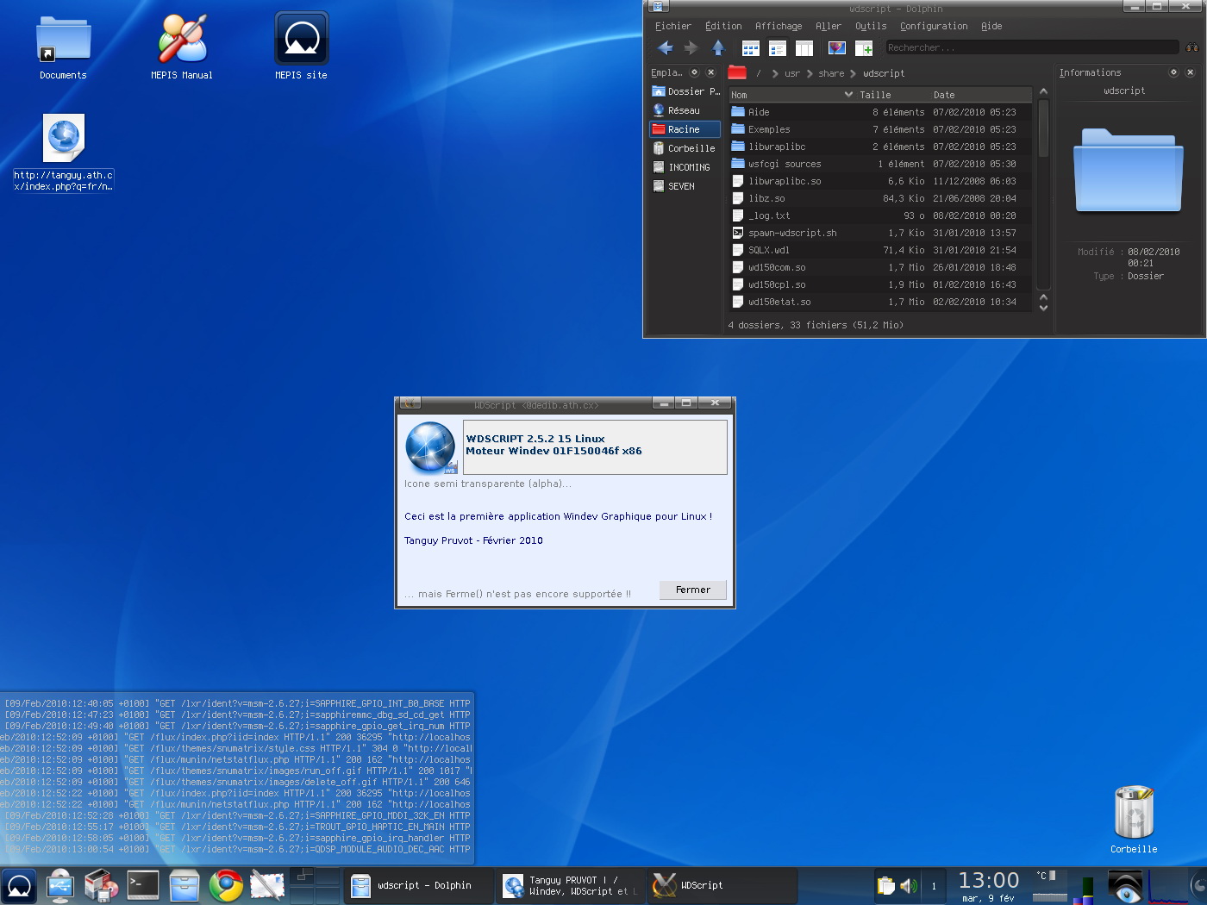Float the Emplacements panel using its diamond button
Image resolution: width=1207 pixels, height=905 pixels.
pyautogui.click(x=694, y=72)
